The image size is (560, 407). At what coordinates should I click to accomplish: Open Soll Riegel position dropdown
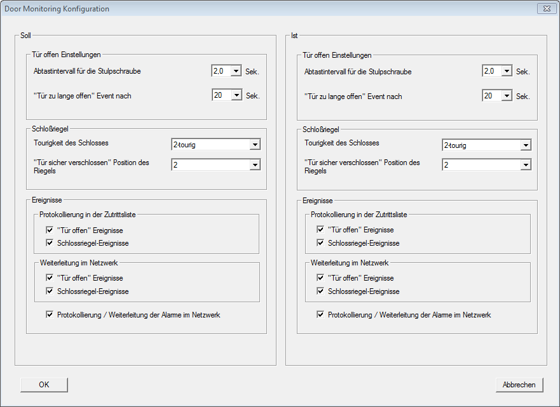(x=255, y=165)
